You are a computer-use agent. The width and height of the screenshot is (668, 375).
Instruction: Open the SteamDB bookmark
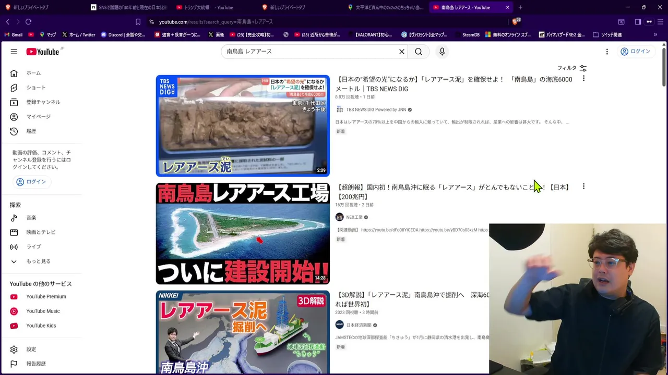tap(467, 35)
